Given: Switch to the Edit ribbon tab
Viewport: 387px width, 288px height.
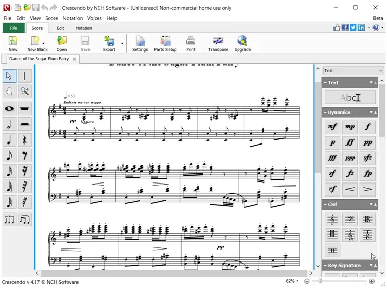Looking at the screenshot, I should [60, 28].
